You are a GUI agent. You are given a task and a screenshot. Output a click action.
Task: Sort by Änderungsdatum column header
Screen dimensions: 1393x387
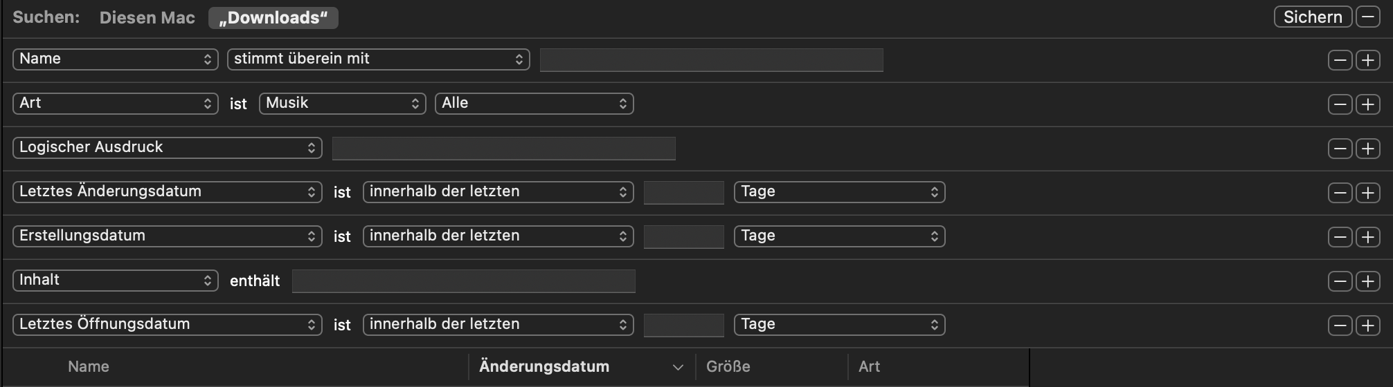pyautogui.click(x=544, y=367)
